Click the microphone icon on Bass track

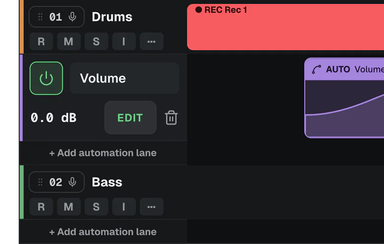[72, 182]
